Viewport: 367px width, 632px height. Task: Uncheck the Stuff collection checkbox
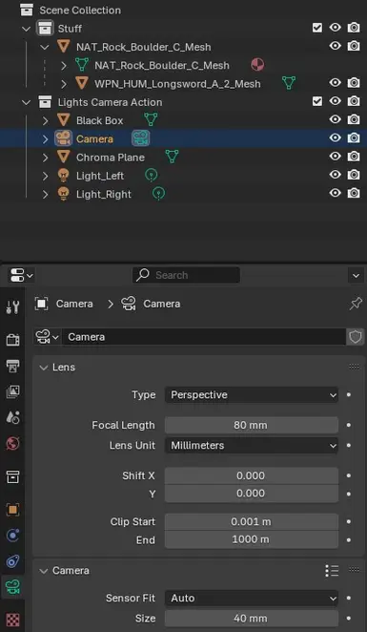click(x=317, y=28)
